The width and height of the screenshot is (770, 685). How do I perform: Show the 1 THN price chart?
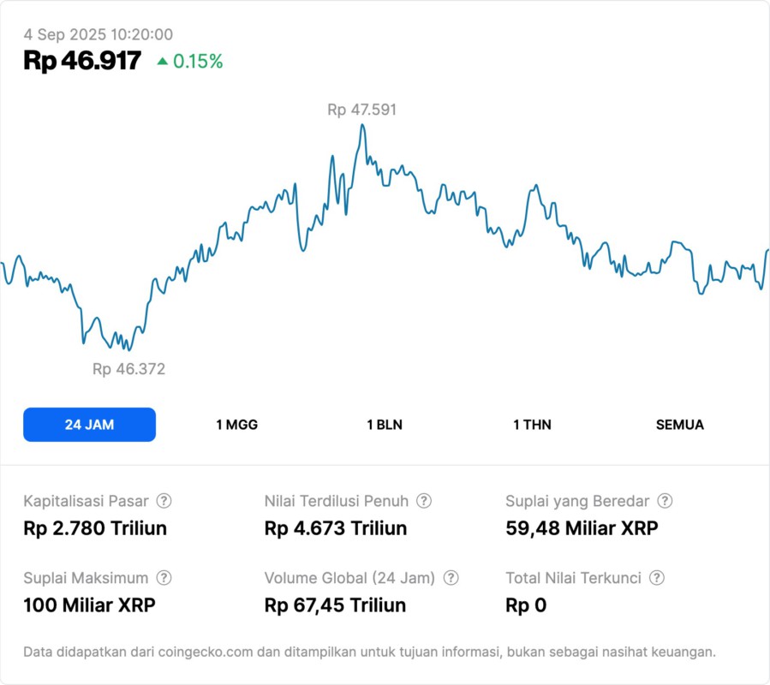[x=532, y=425]
